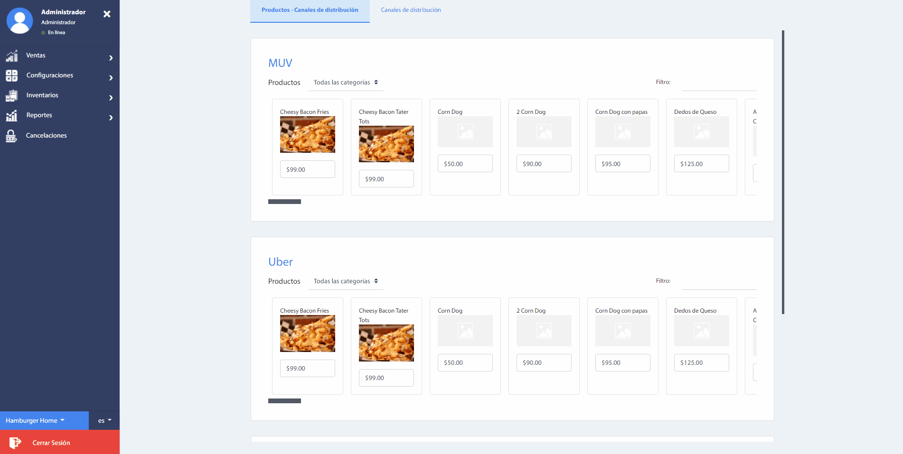Click the Reportes bar chart icon

tap(12, 116)
